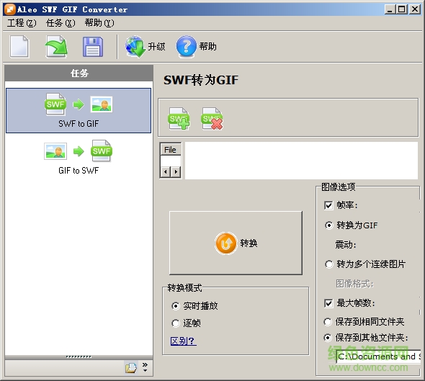
Task: Open the 区别? link
Action: 183,341
